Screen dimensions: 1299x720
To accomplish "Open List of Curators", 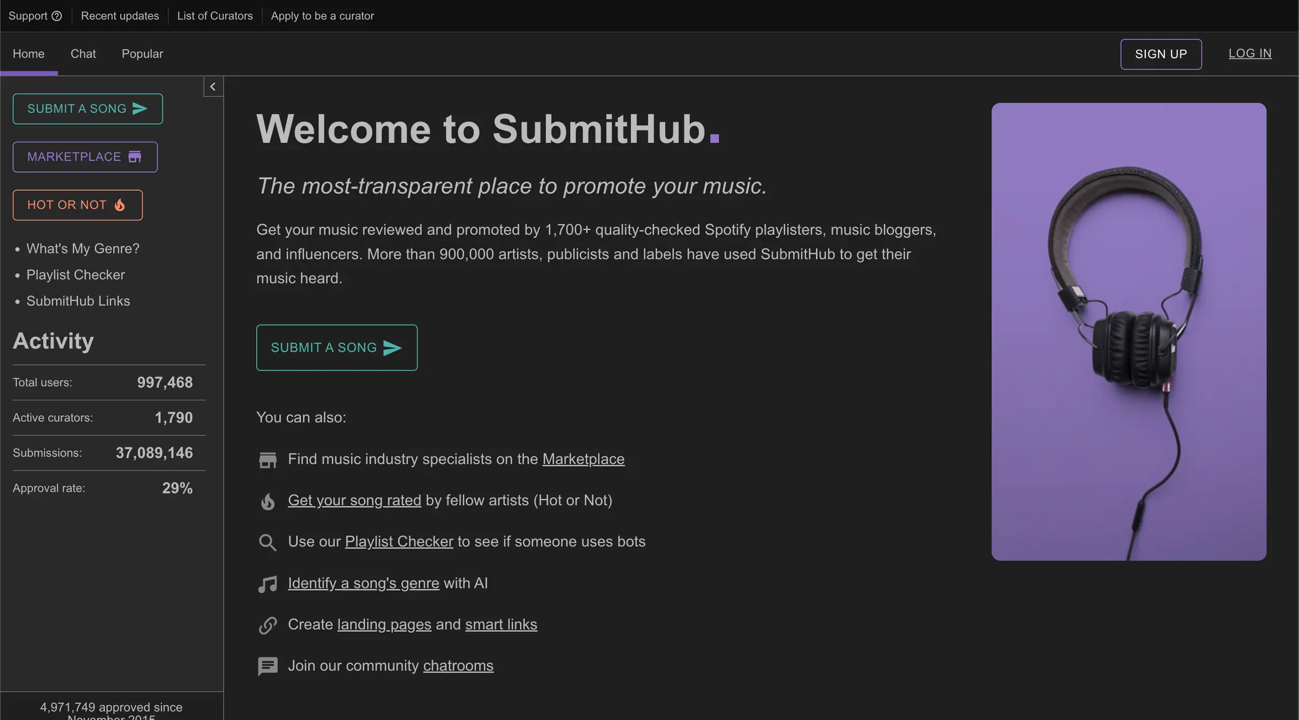I will 215,16.
